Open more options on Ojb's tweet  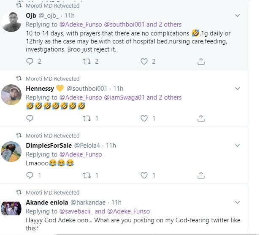pyautogui.click(x=237, y=15)
